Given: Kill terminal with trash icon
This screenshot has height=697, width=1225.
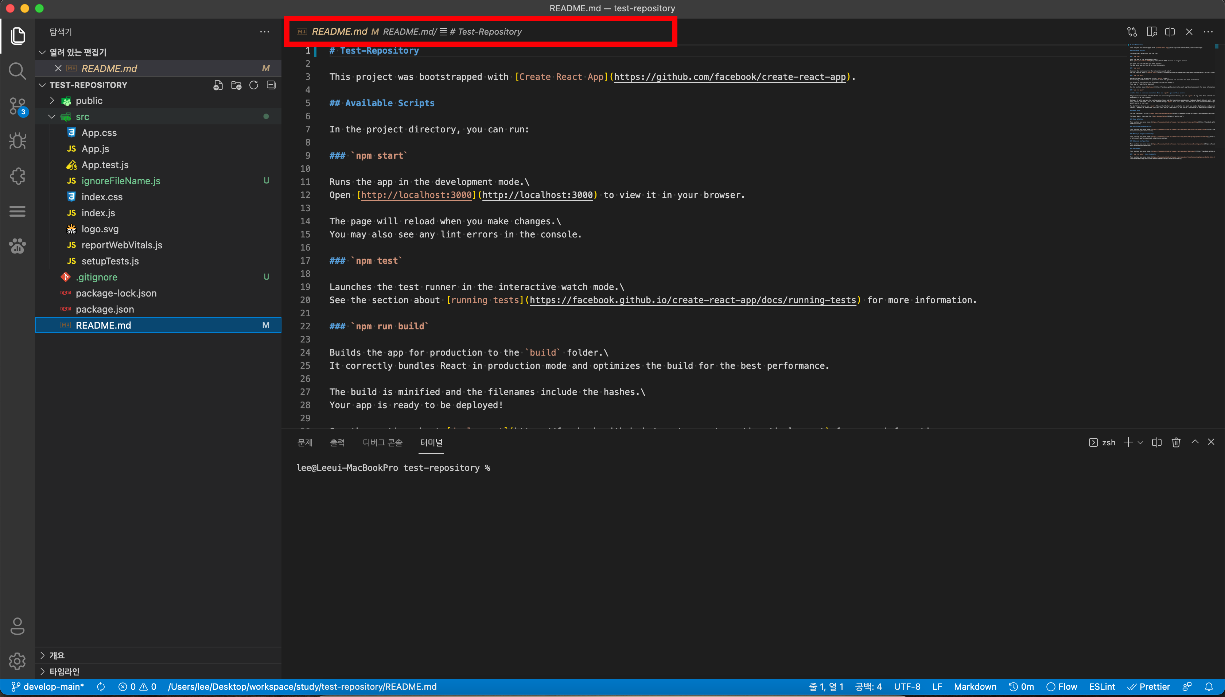Looking at the screenshot, I should pyautogui.click(x=1176, y=442).
